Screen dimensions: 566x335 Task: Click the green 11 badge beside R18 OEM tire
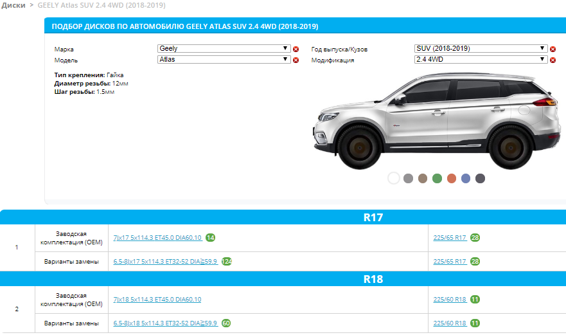[x=475, y=300]
